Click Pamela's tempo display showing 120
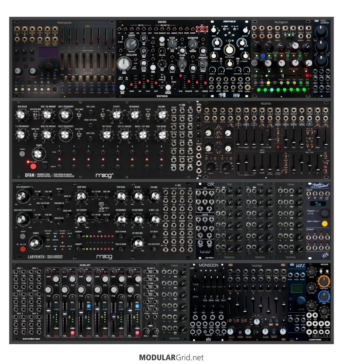The image size is (343, 364). [318, 204]
